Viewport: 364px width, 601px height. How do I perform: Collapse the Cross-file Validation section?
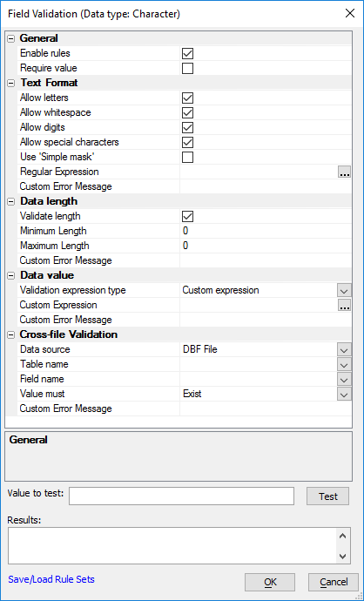(x=11, y=334)
